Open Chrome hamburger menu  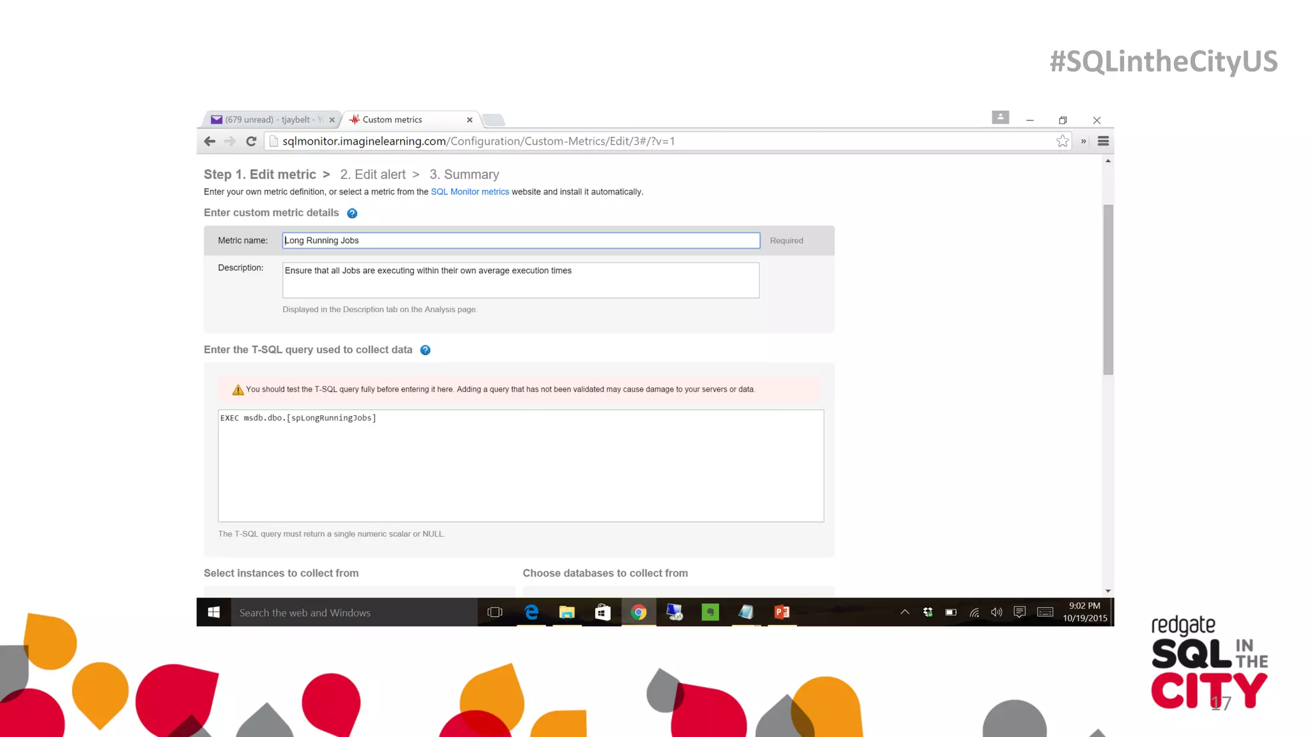pos(1103,141)
